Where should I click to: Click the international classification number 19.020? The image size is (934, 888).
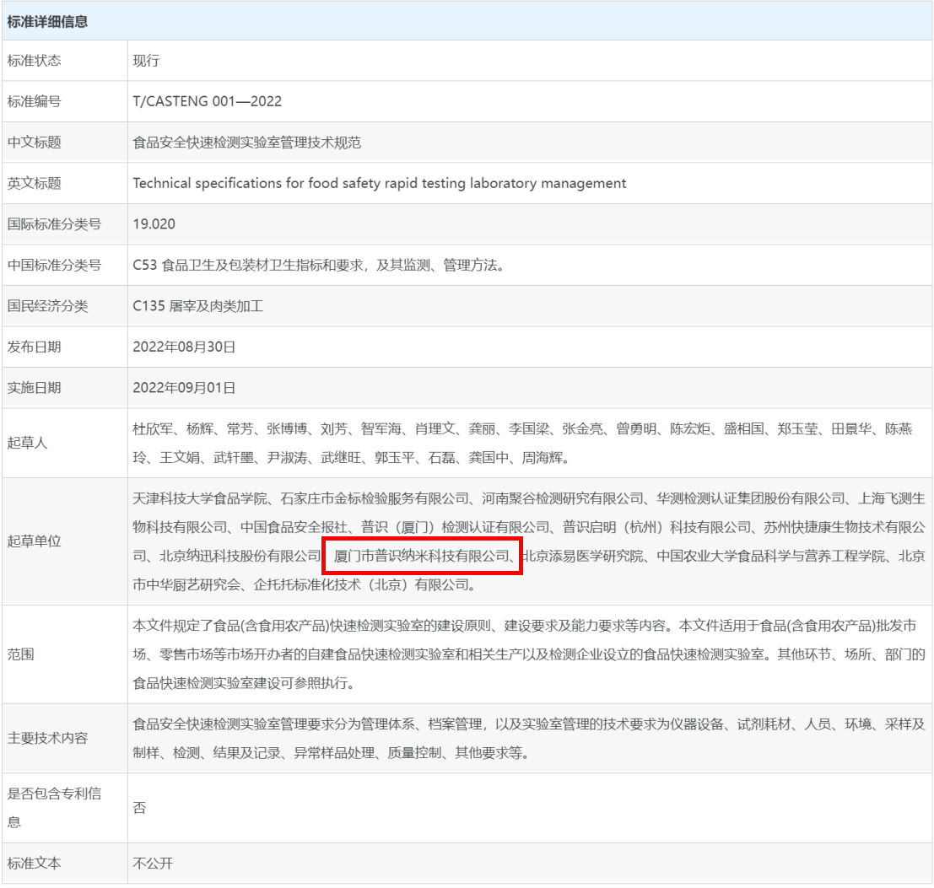154,224
